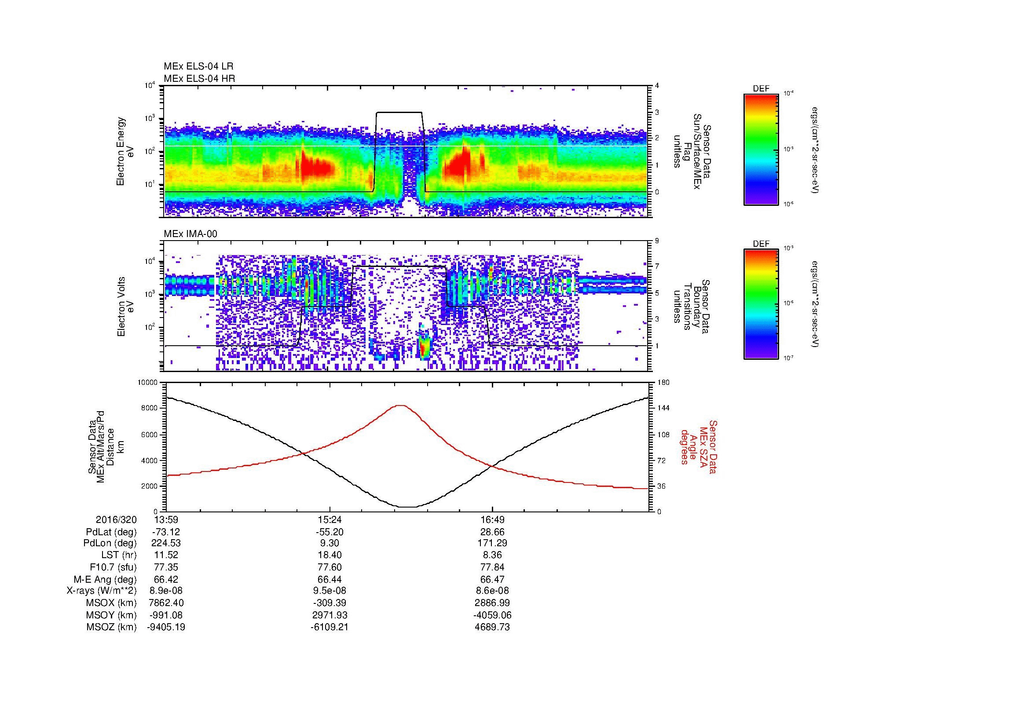This screenshot has height=727, width=1029.
Task: Select the 'MEx ELS-04 HR' title
Action: [199, 78]
